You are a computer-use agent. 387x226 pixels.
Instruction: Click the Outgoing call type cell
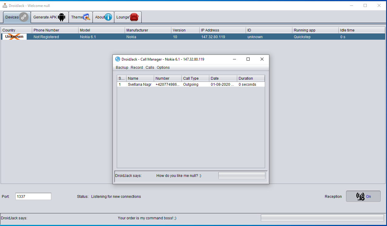195,85
